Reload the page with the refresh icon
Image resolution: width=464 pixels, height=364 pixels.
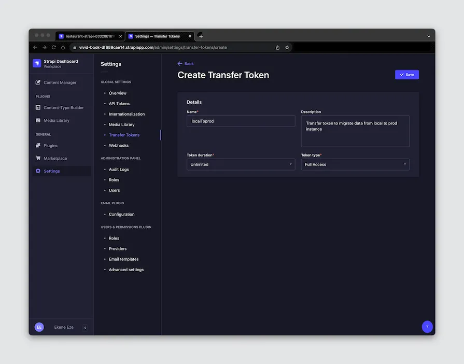pos(53,47)
